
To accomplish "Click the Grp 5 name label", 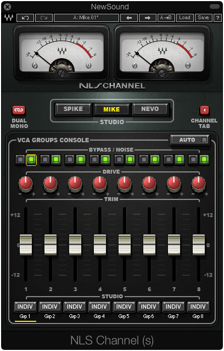I will coord(124,316).
